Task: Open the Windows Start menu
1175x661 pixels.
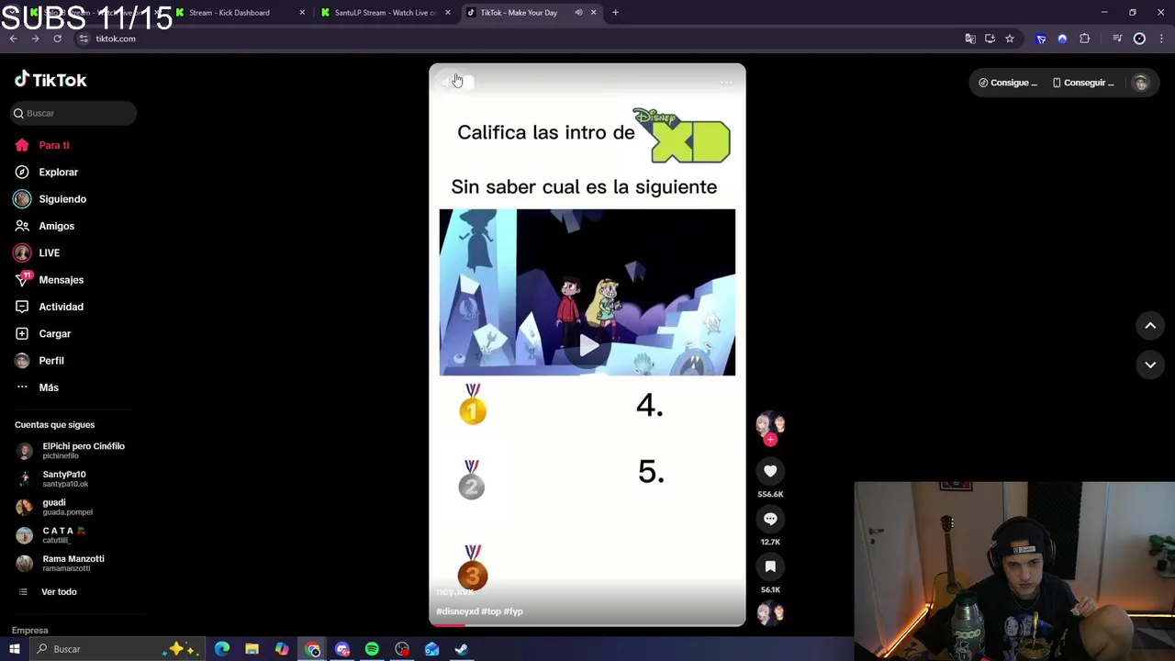Action: click(14, 649)
